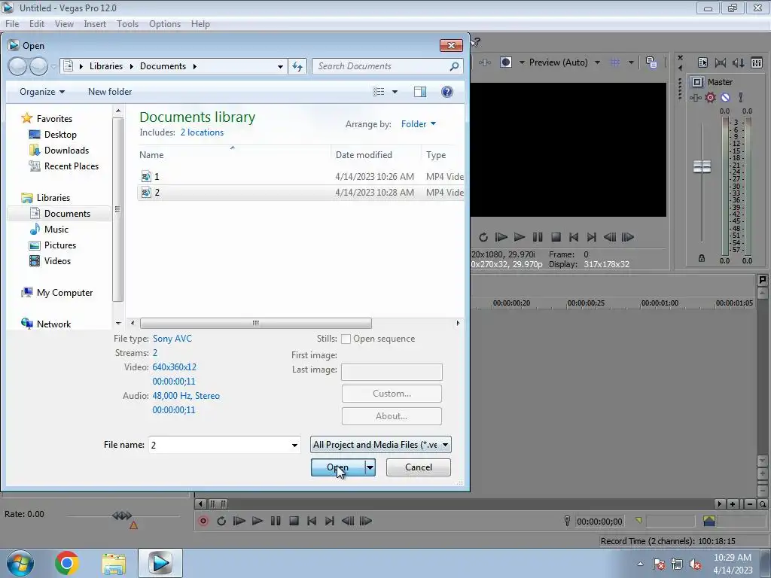
Task: Click Master automation settings gear icon
Action: tap(711, 97)
